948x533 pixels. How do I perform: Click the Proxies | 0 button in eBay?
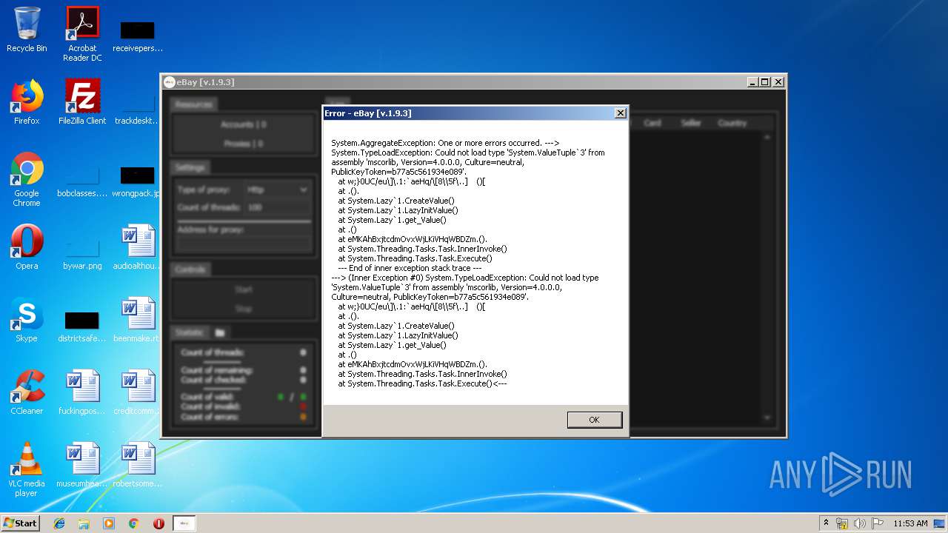244,144
